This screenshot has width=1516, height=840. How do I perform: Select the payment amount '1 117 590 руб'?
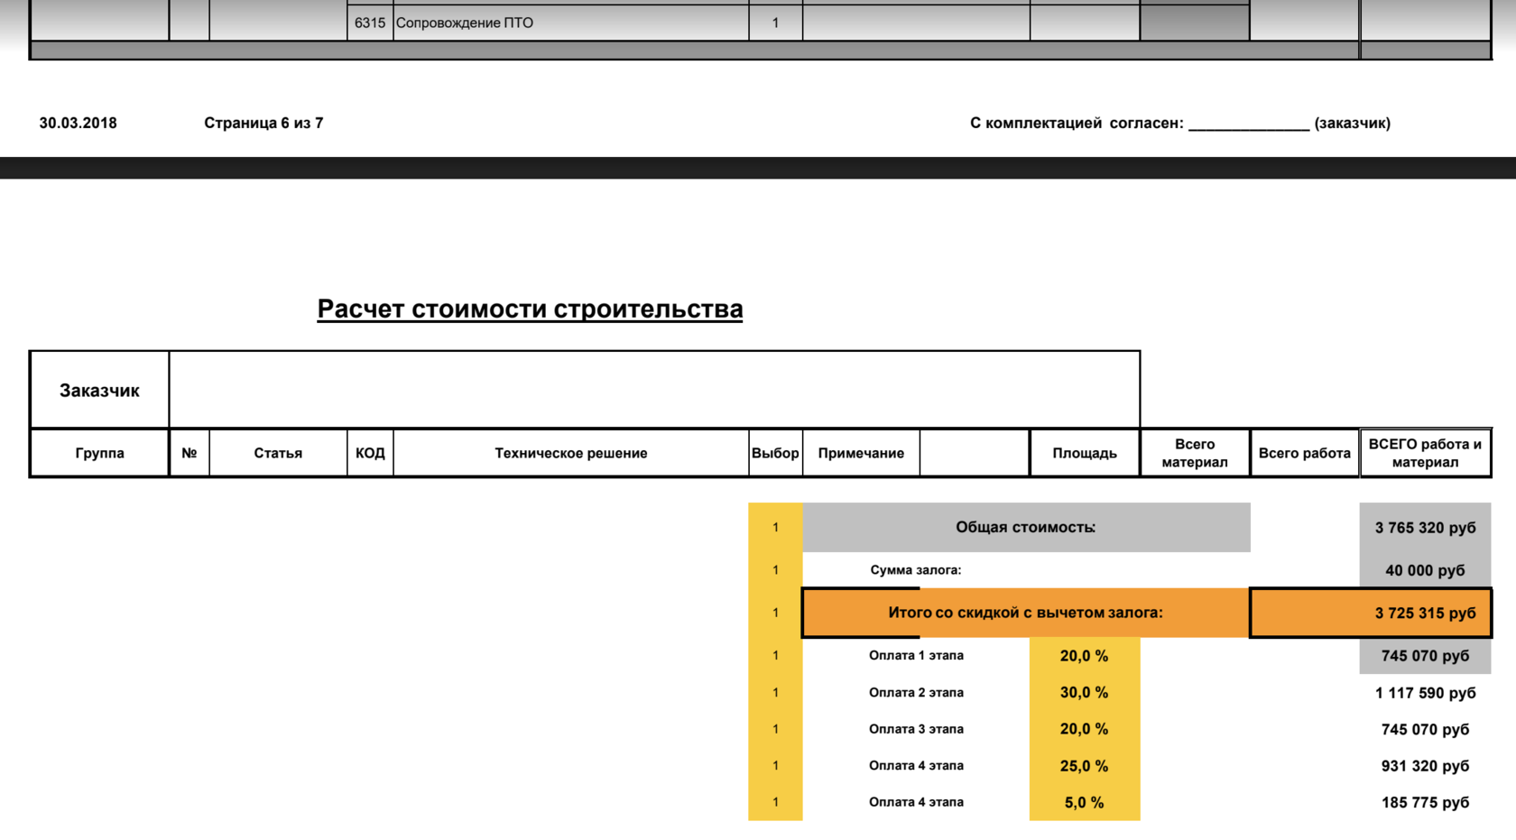coord(1425,693)
